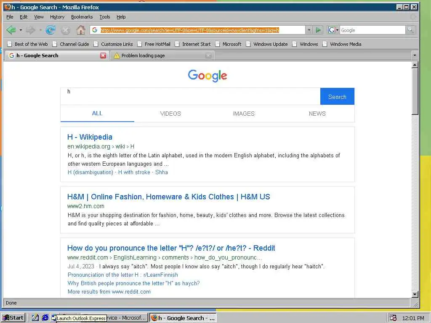Open the Bookmarks menu

82,17
